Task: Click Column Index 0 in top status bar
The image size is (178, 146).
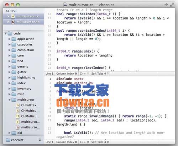Action: (x=67, y=74)
